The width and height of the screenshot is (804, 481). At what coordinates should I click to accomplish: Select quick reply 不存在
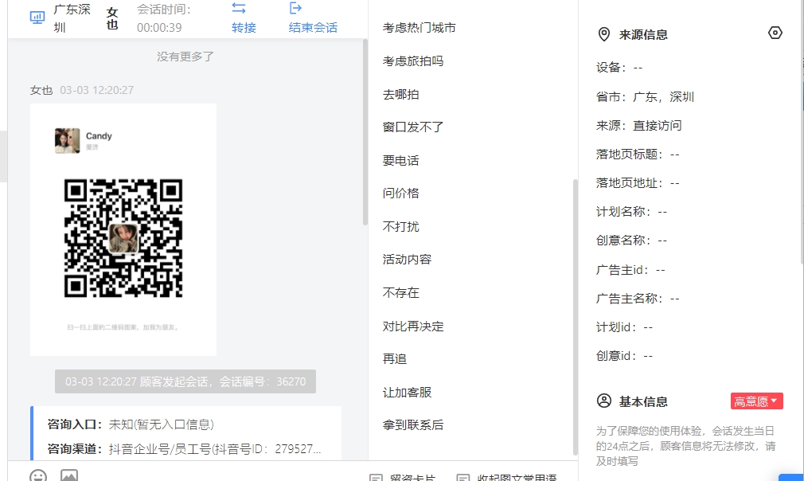tap(400, 293)
